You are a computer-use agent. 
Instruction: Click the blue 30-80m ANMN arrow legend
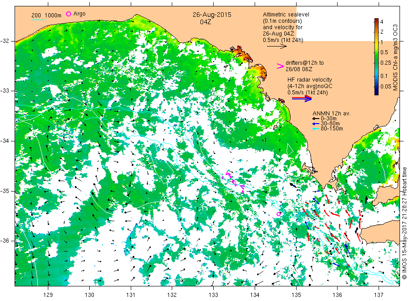click(x=316, y=124)
